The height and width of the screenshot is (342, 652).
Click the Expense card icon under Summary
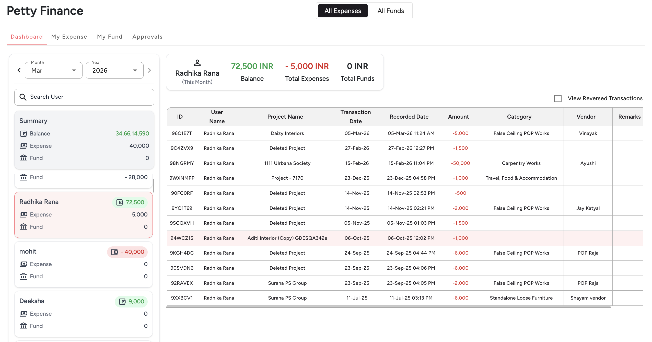(x=23, y=146)
